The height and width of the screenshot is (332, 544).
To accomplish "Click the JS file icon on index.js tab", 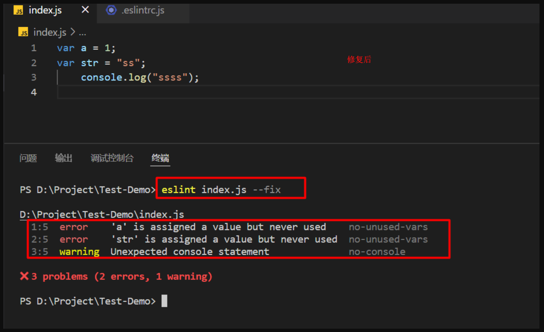I will 19,11.
